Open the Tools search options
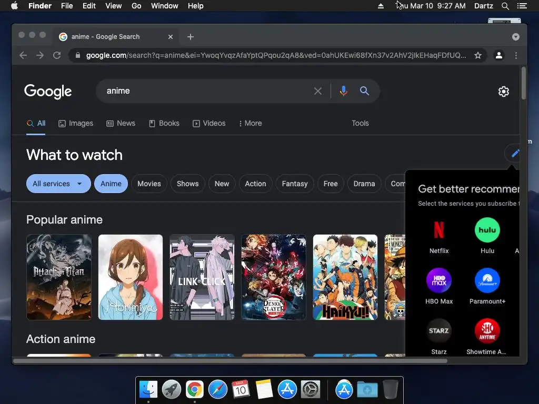Image resolution: width=539 pixels, height=404 pixels. point(360,123)
